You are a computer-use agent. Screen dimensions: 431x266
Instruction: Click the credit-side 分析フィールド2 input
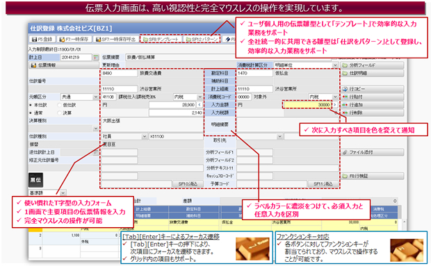pyautogui.click(x=254, y=160)
